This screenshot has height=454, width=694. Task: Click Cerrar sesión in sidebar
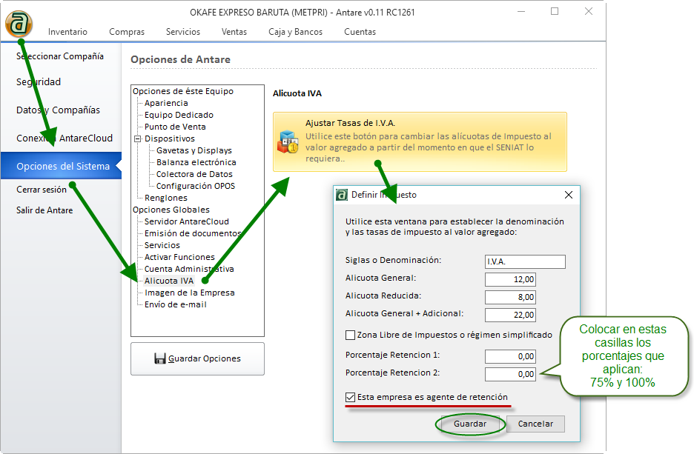[42, 190]
